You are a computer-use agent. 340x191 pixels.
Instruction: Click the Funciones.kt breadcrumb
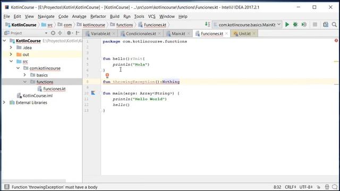pyautogui.click(x=152, y=25)
